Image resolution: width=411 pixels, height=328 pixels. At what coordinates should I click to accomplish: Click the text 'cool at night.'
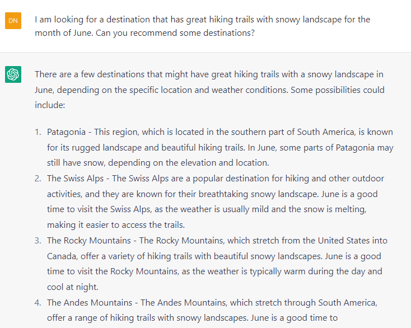click(x=73, y=287)
